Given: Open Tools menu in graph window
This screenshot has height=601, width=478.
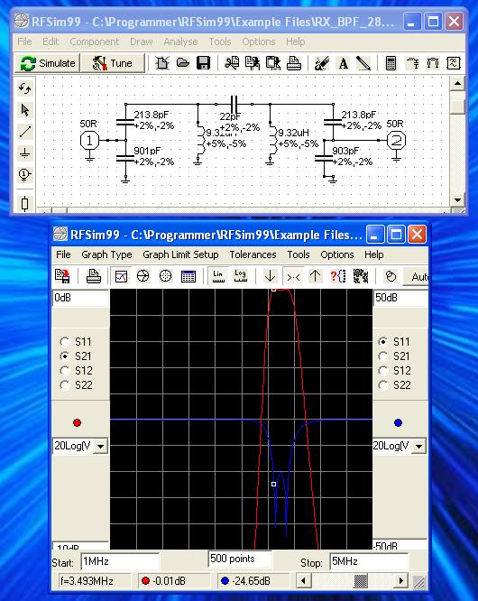Looking at the screenshot, I should click(299, 254).
